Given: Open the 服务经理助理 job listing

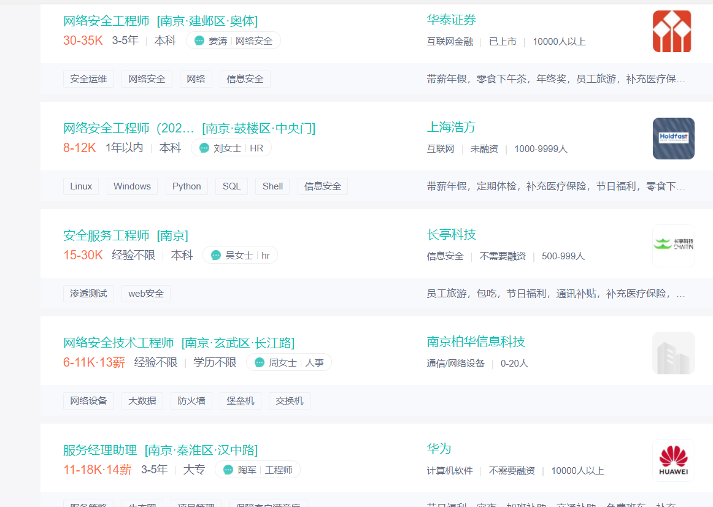Looking at the screenshot, I should [x=160, y=450].
